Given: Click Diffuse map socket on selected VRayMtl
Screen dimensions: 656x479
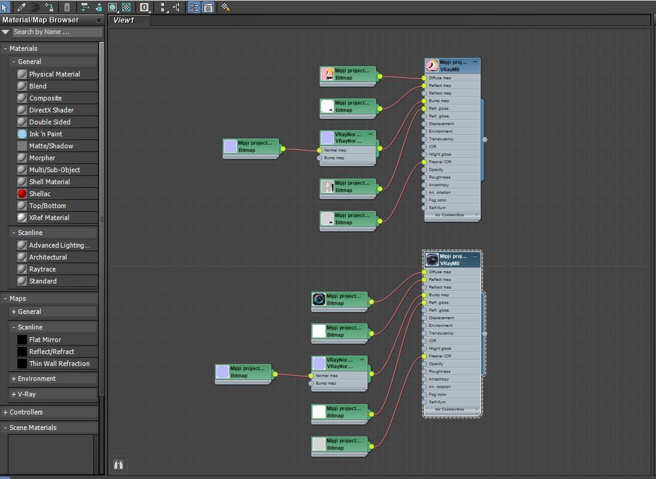Looking at the screenshot, I should [424, 272].
